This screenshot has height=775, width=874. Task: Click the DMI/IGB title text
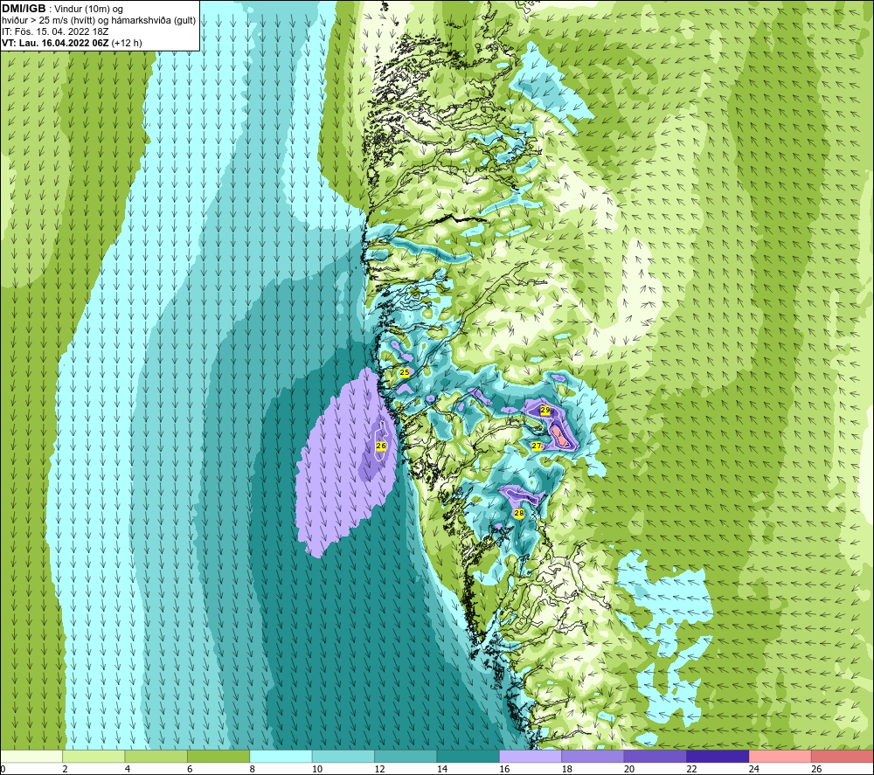(24, 9)
